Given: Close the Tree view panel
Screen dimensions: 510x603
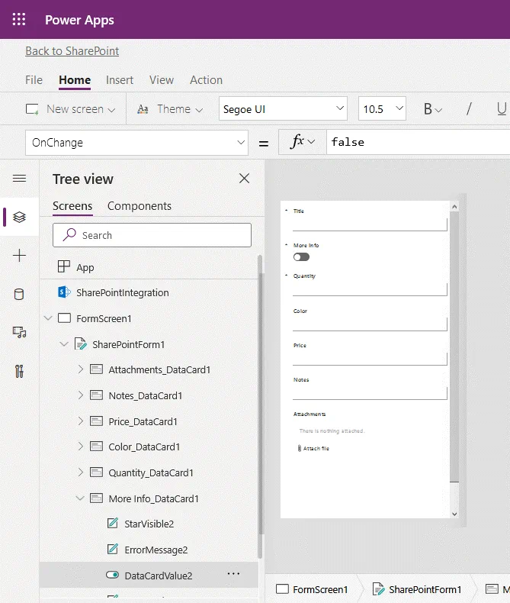Looking at the screenshot, I should point(244,179).
